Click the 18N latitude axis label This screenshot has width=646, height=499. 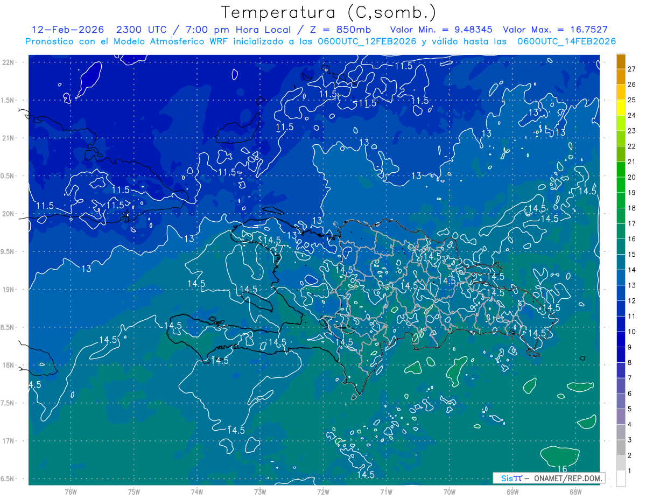coord(8,365)
